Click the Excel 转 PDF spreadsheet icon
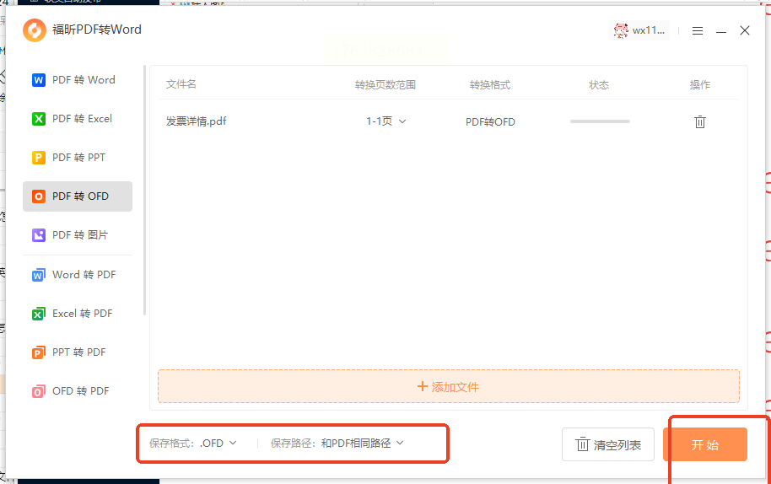The width and height of the screenshot is (771, 484). (x=38, y=314)
